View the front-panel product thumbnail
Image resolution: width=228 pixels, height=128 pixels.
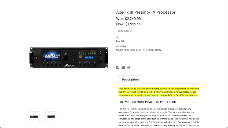[34, 117]
